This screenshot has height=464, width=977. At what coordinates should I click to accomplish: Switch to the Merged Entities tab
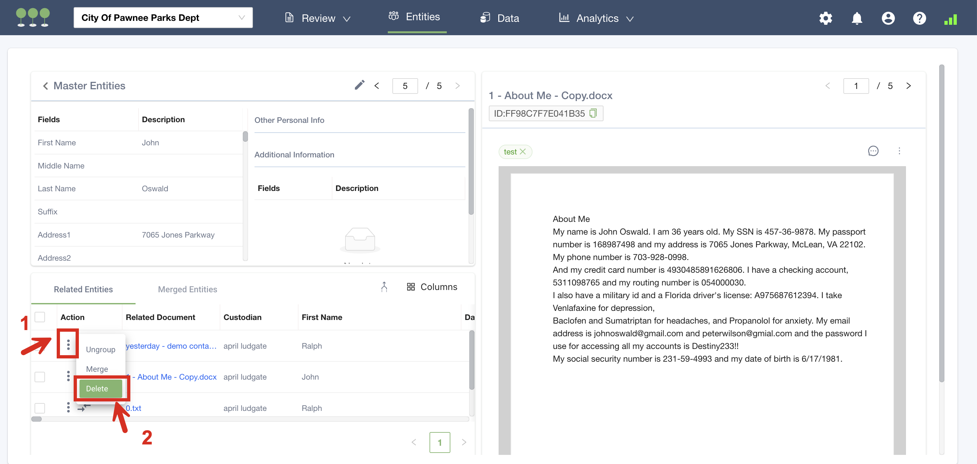tap(187, 289)
